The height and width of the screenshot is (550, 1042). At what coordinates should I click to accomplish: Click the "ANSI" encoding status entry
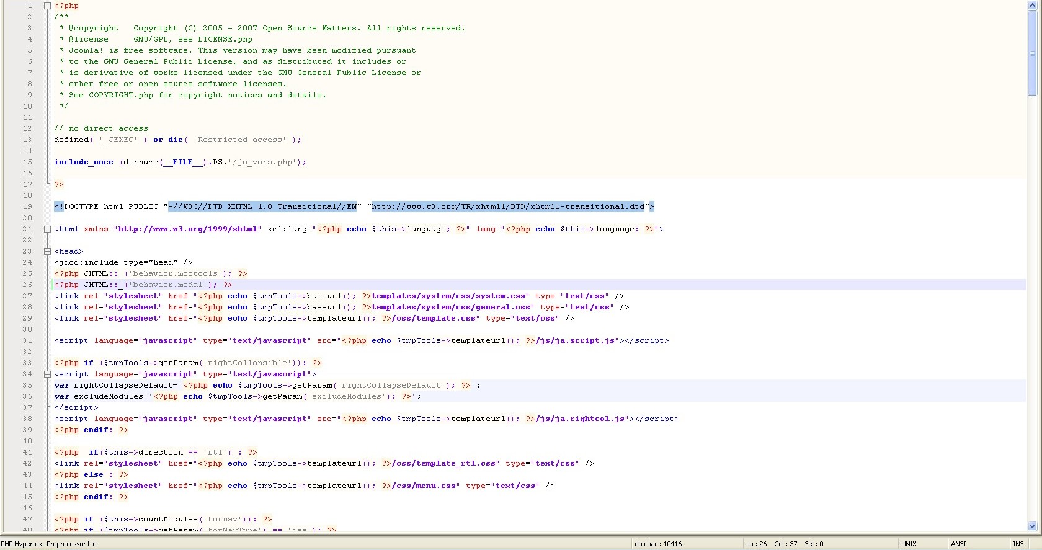pyautogui.click(x=958, y=544)
